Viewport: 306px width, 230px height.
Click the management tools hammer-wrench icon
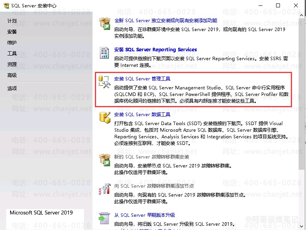point(105,82)
